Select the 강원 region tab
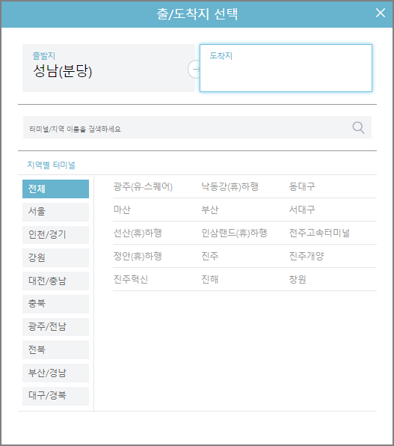This screenshot has width=394, height=446. (55, 258)
